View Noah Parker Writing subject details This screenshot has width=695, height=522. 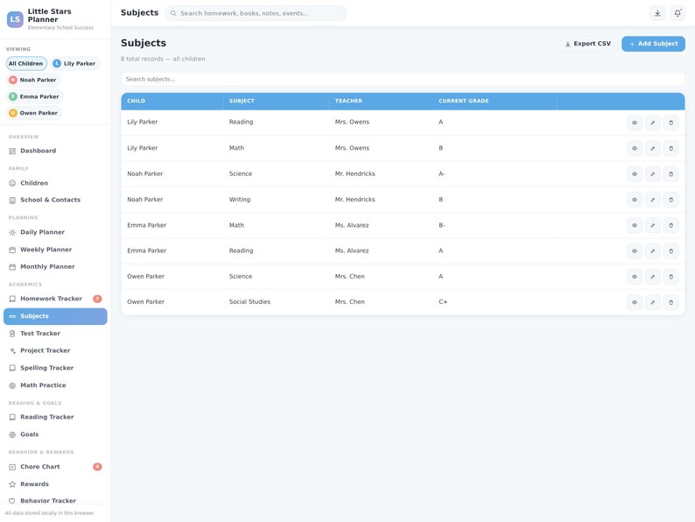click(x=635, y=200)
